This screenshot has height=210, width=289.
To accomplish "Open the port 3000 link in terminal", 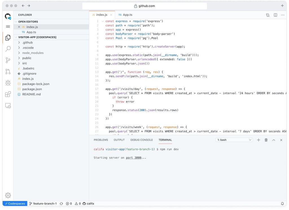I will pos(133,158).
